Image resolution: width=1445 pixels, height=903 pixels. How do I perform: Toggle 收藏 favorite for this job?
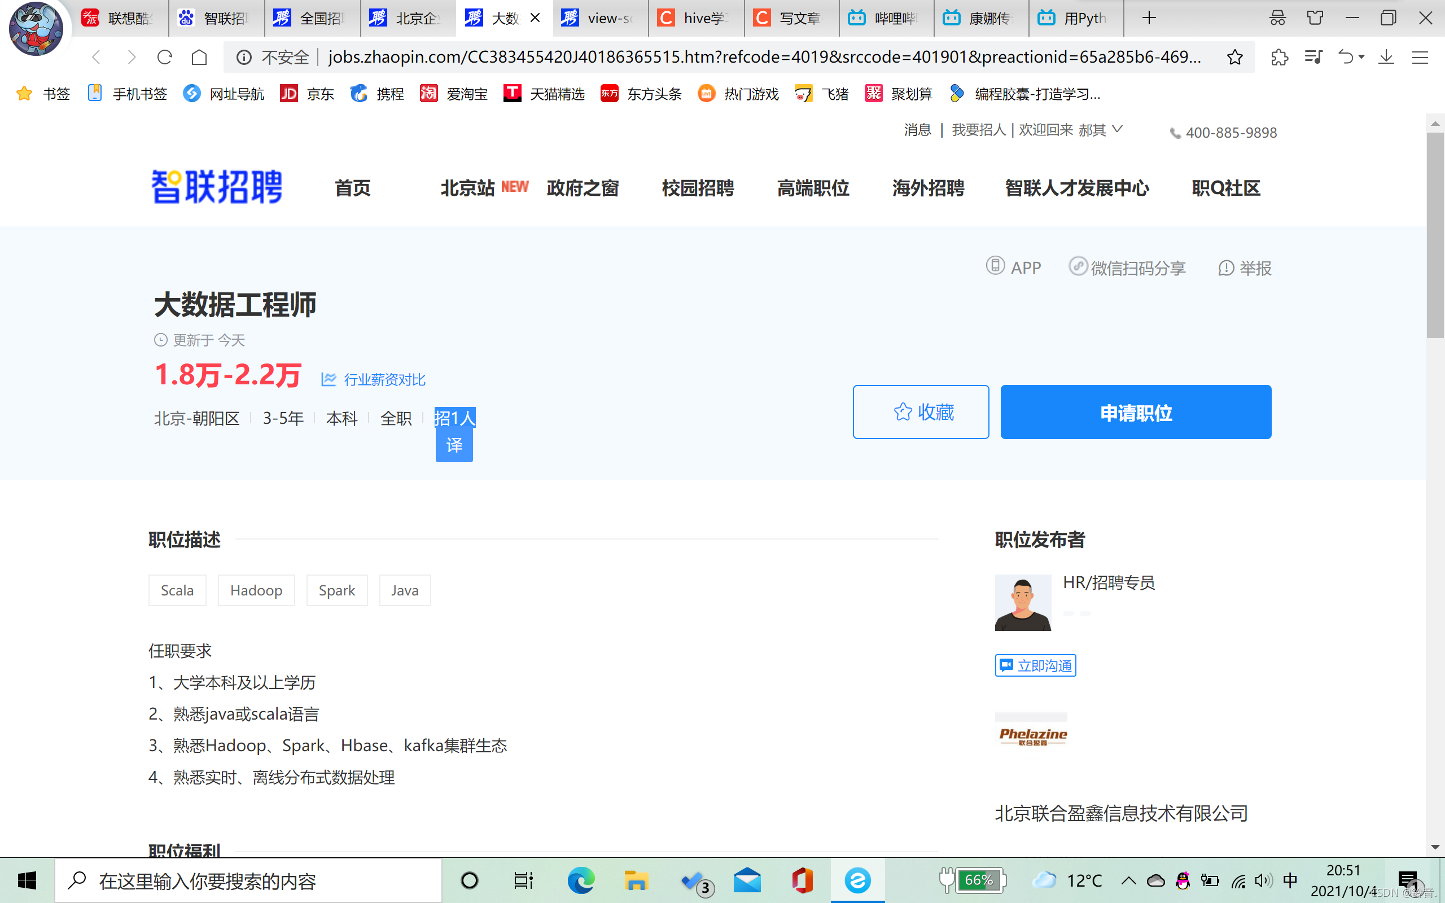[920, 412]
